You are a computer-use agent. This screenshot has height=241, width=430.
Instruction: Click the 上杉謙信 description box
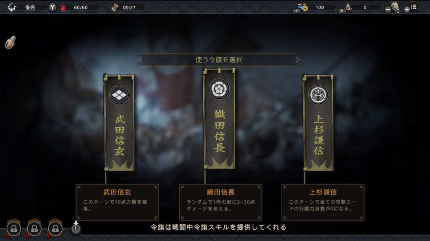323,202
